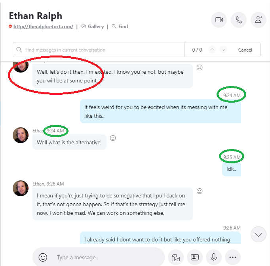Jump to latest messages with the down chevron
Viewport: 270px width, 266px height.
[x=259, y=234]
